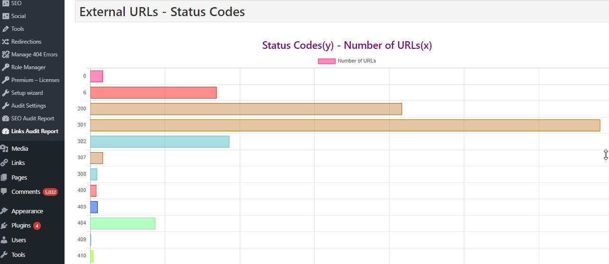
Task: Click the bar for status code 307
Action: pyautogui.click(x=96, y=158)
